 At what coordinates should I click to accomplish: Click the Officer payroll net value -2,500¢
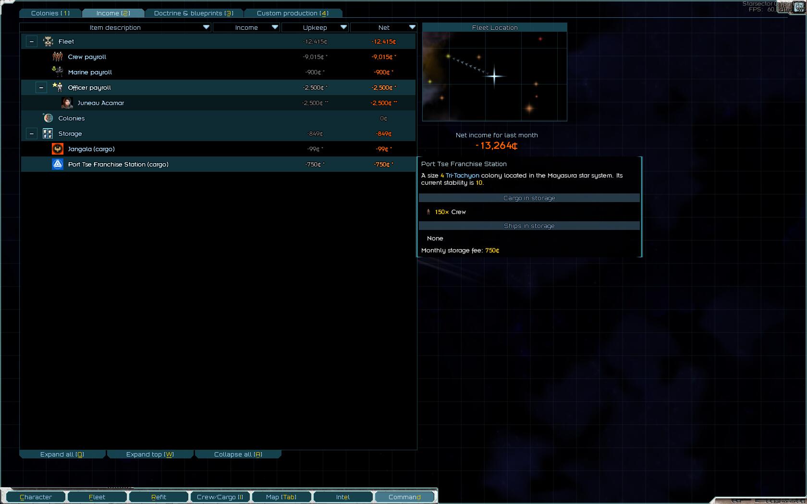[x=383, y=88]
